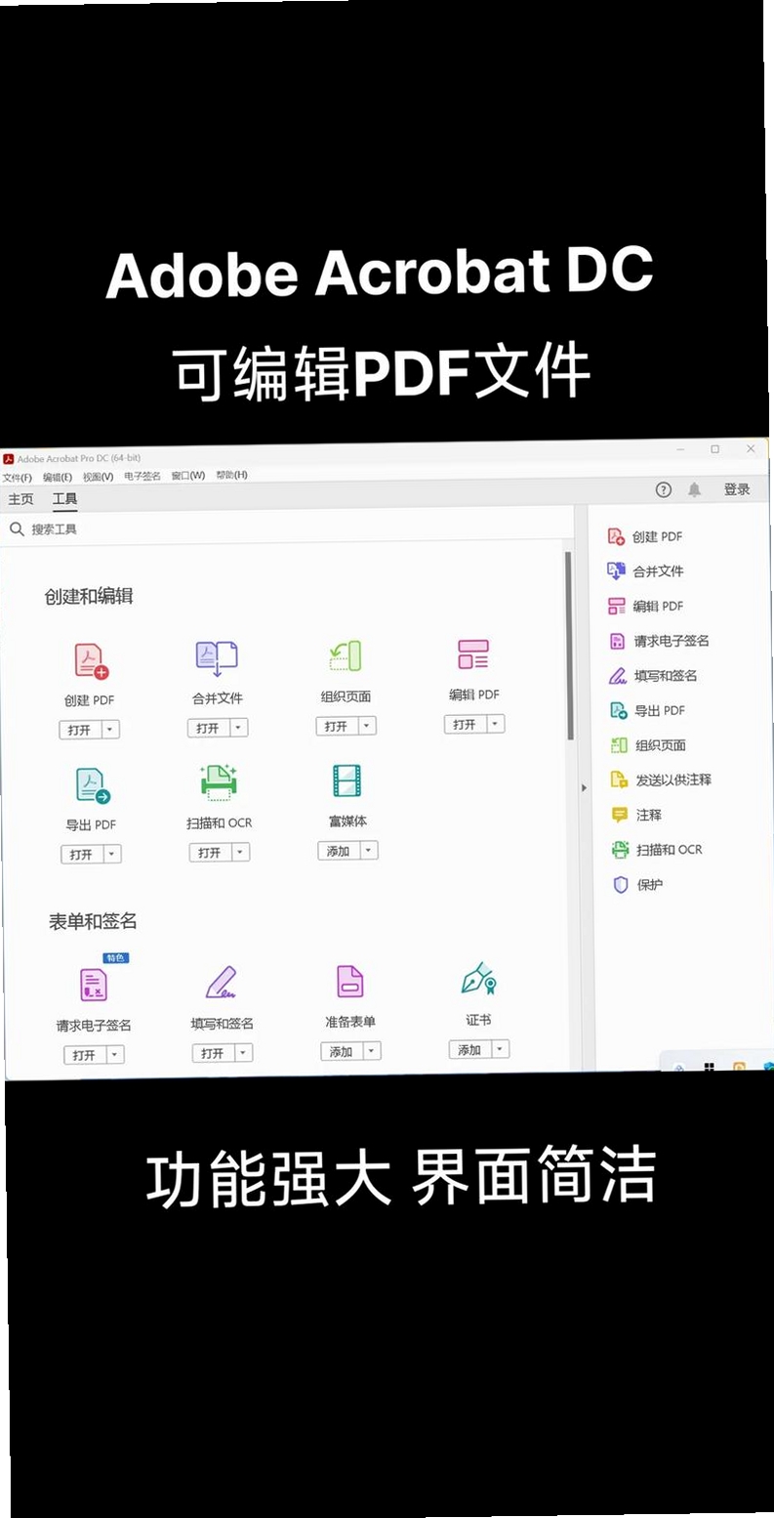Click the 导出 PDF icon in main grid
This screenshot has height=1518, width=774.
93,785
